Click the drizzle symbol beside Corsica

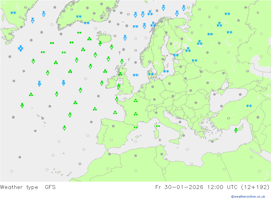[x=158, y=126]
